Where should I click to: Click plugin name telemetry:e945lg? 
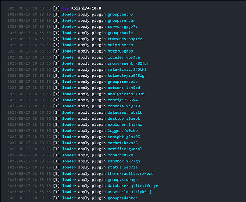pyautogui.click(x=126, y=76)
